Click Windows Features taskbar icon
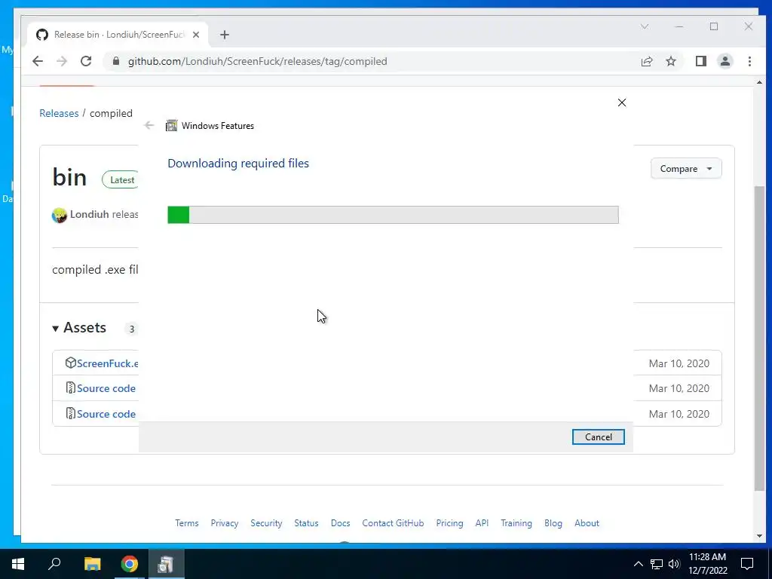Image resolution: width=772 pixels, height=579 pixels. click(166, 564)
